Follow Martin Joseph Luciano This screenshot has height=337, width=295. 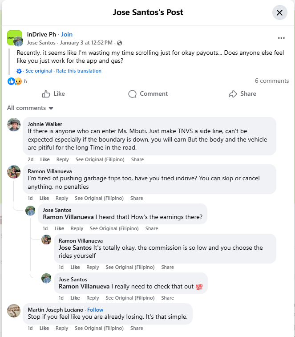click(95, 310)
